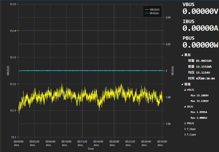Click the 1.96 current axis label
This screenshot has height=152, width=219.
tap(168, 124)
